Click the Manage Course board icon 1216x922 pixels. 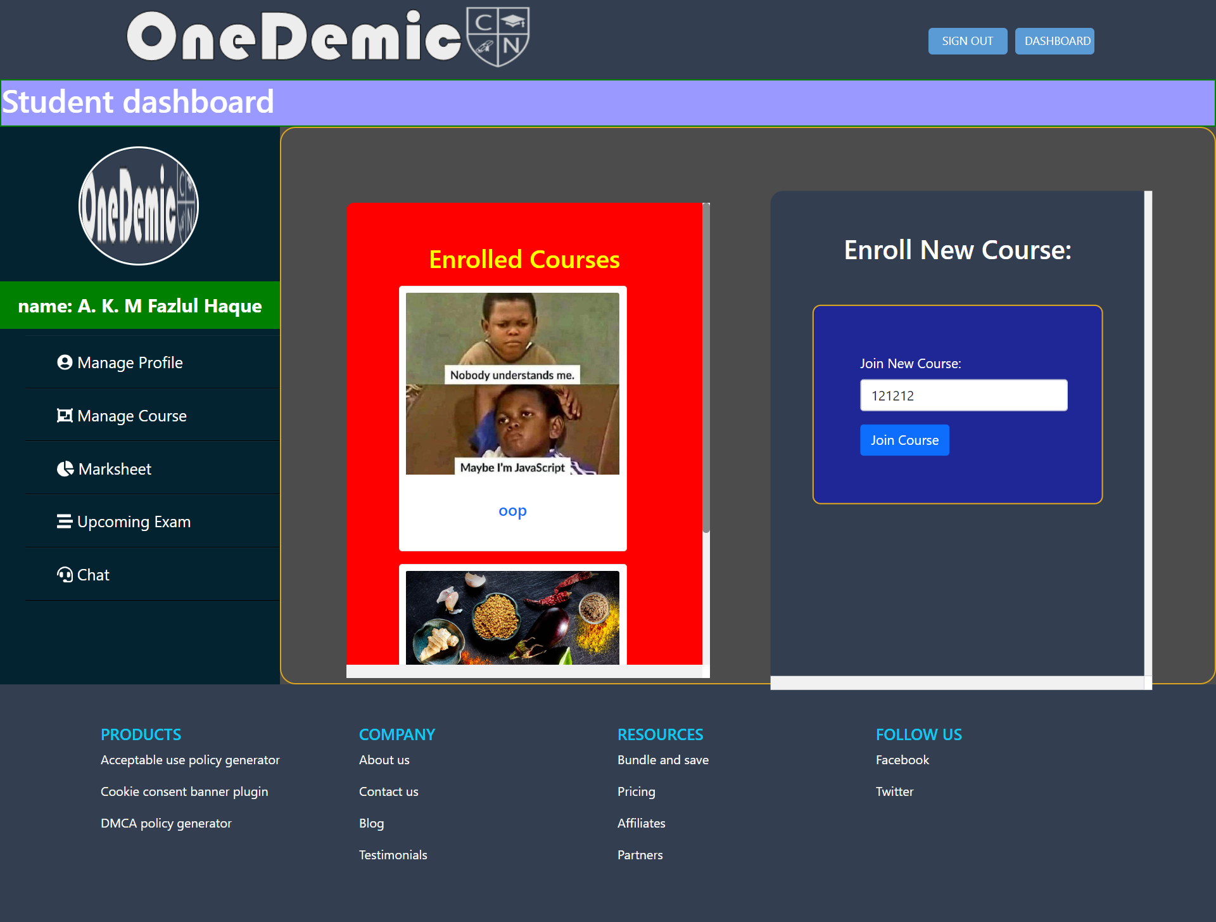65,416
